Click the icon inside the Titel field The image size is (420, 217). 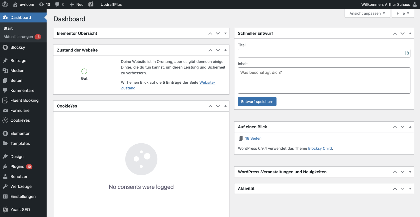407,53
